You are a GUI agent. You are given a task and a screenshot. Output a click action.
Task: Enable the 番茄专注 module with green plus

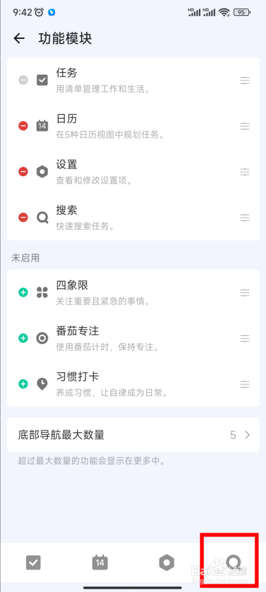[x=24, y=338]
